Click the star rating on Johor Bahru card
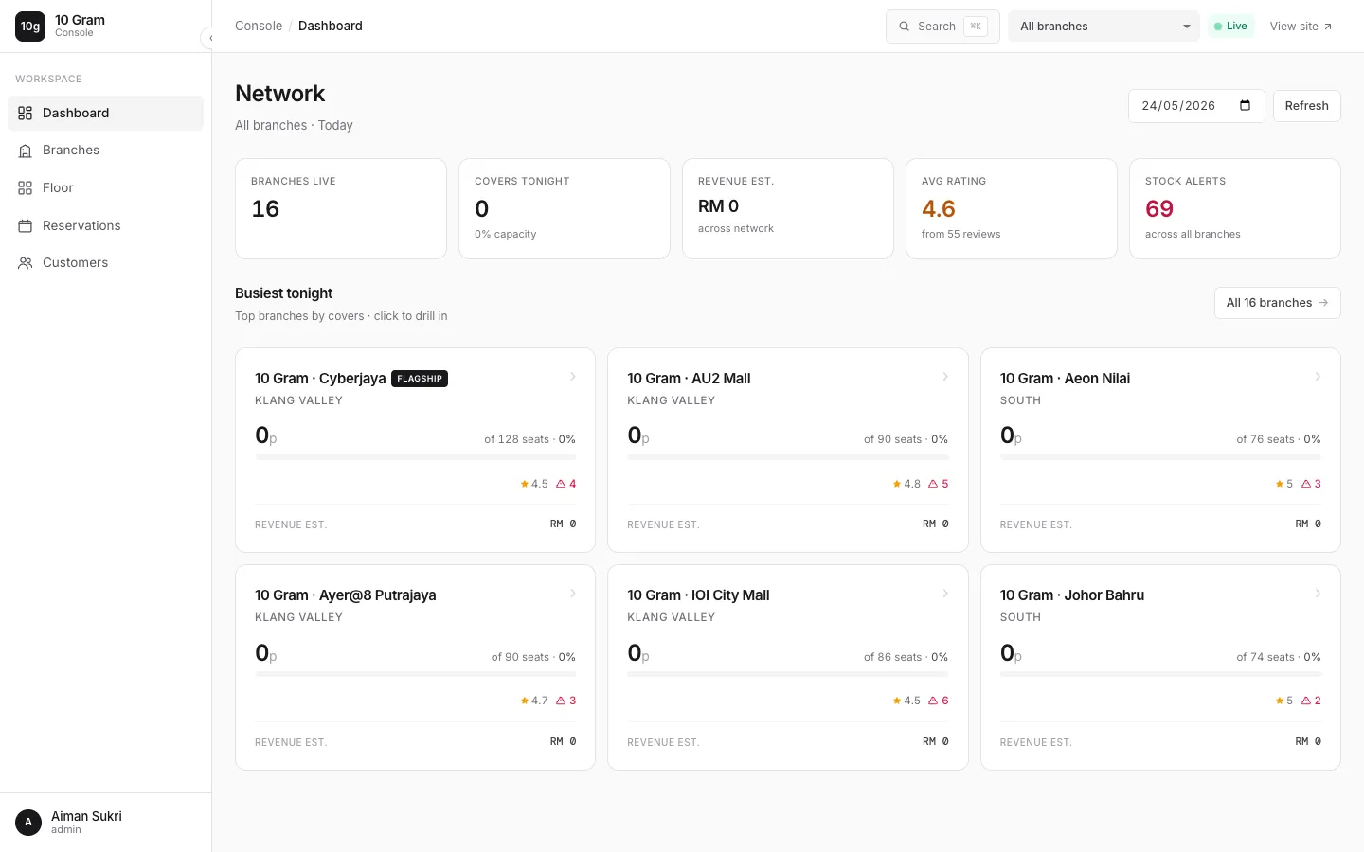Image resolution: width=1364 pixels, height=852 pixels. 1284,701
